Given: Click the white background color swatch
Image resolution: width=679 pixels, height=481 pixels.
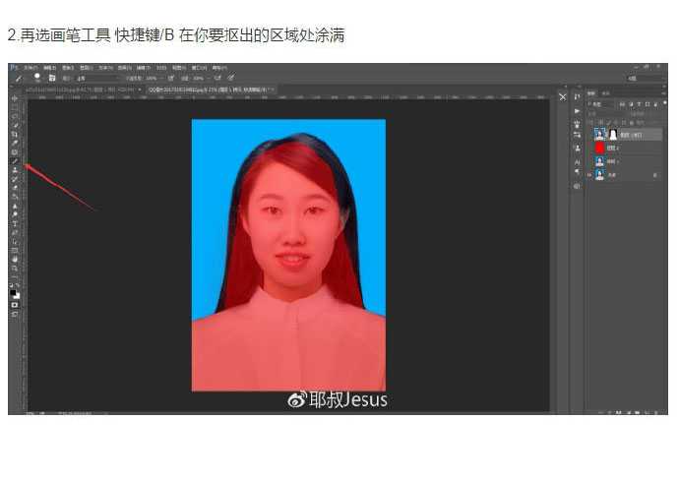Looking at the screenshot, I should click(18, 297).
